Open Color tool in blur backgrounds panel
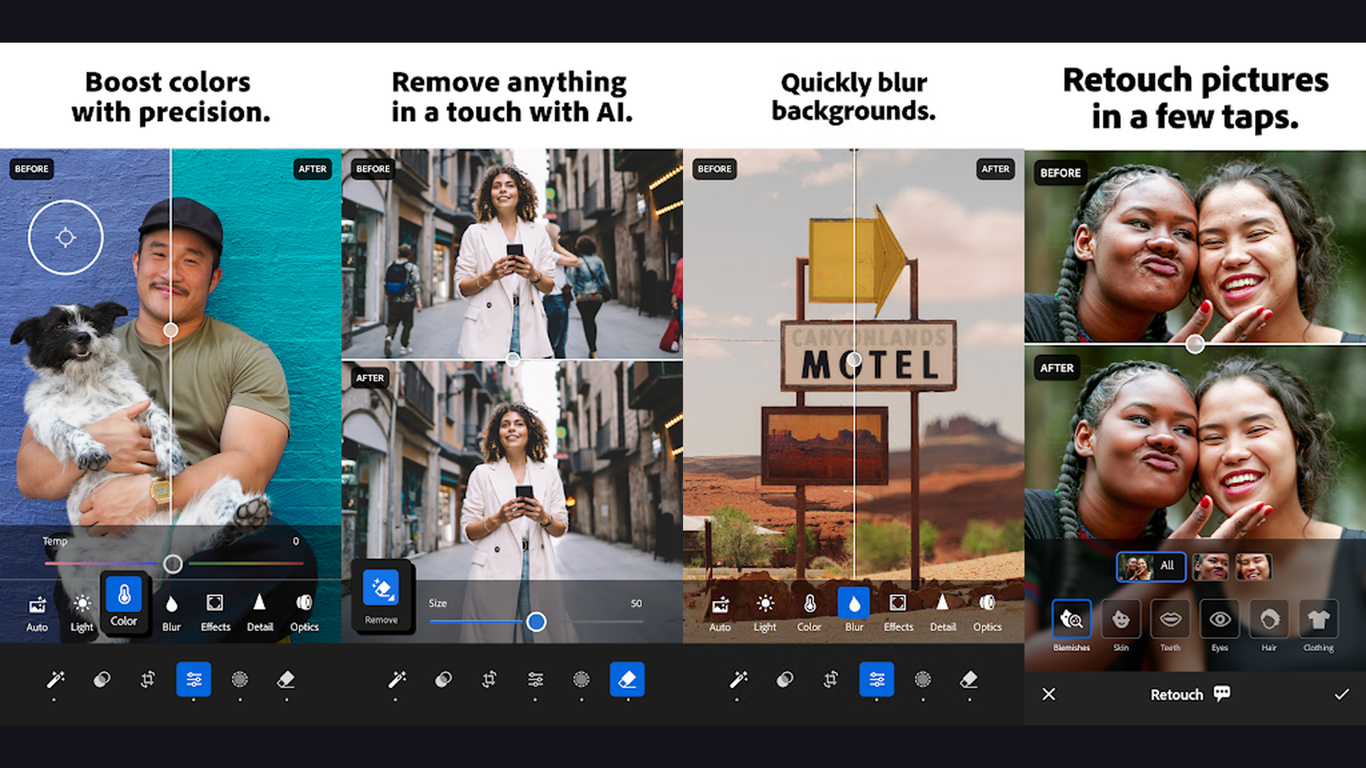This screenshot has height=768, width=1366. pyautogui.click(x=809, y=614)
